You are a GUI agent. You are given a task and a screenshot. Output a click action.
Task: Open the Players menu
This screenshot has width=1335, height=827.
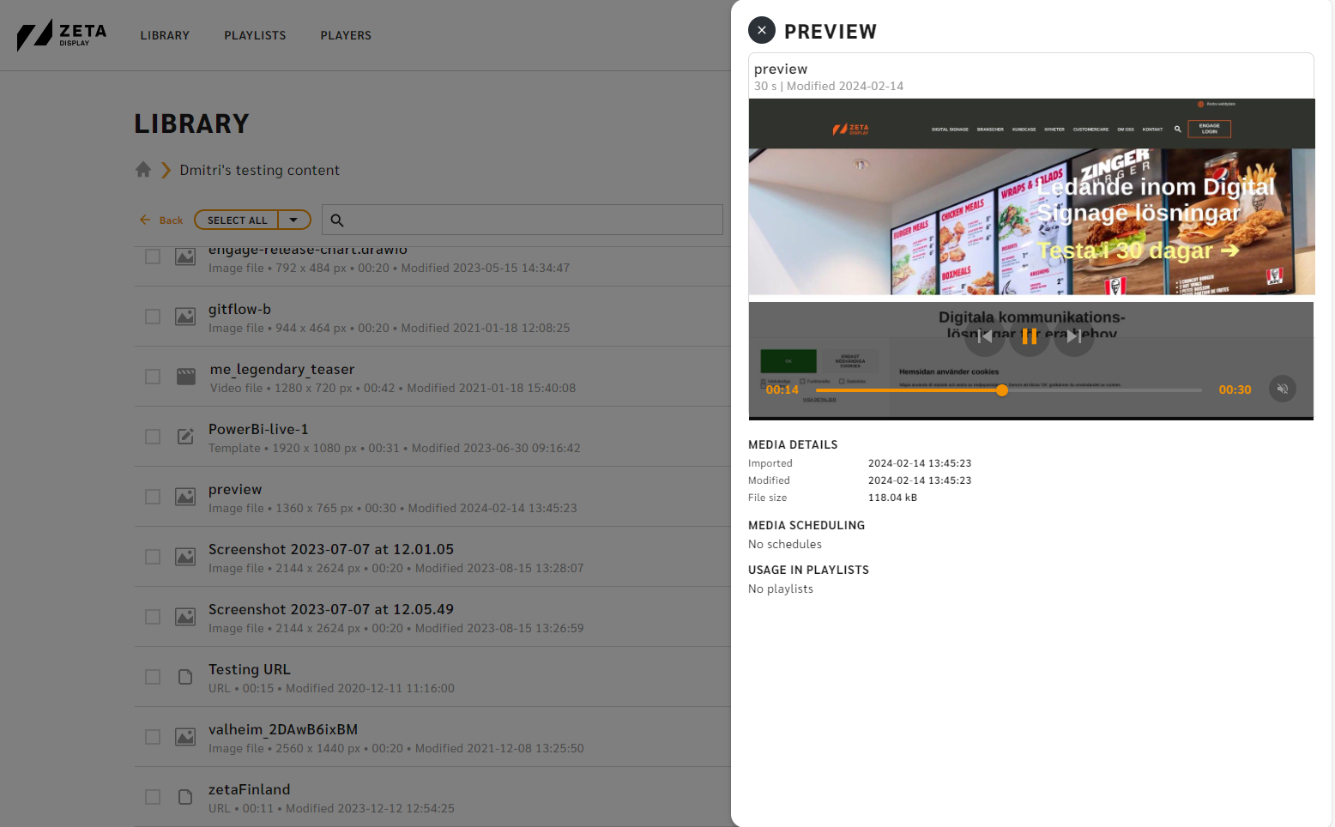click(x=346, y=35)
